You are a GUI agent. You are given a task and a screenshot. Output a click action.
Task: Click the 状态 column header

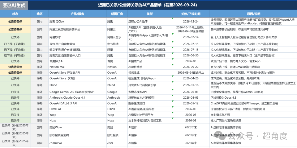(x=15, y=14)
